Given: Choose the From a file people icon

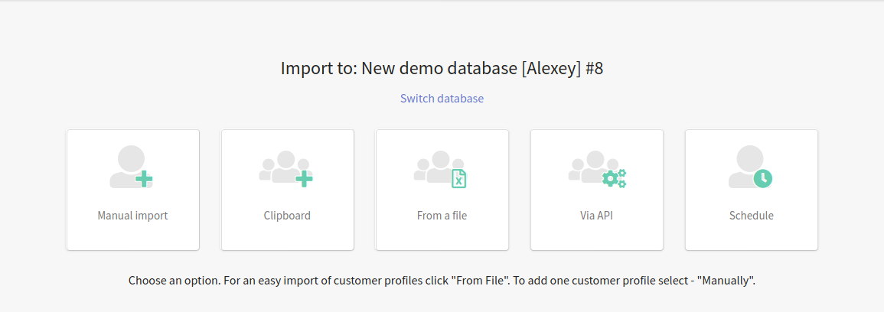Looking at the screenshot, I should click(x=440, y=167).
